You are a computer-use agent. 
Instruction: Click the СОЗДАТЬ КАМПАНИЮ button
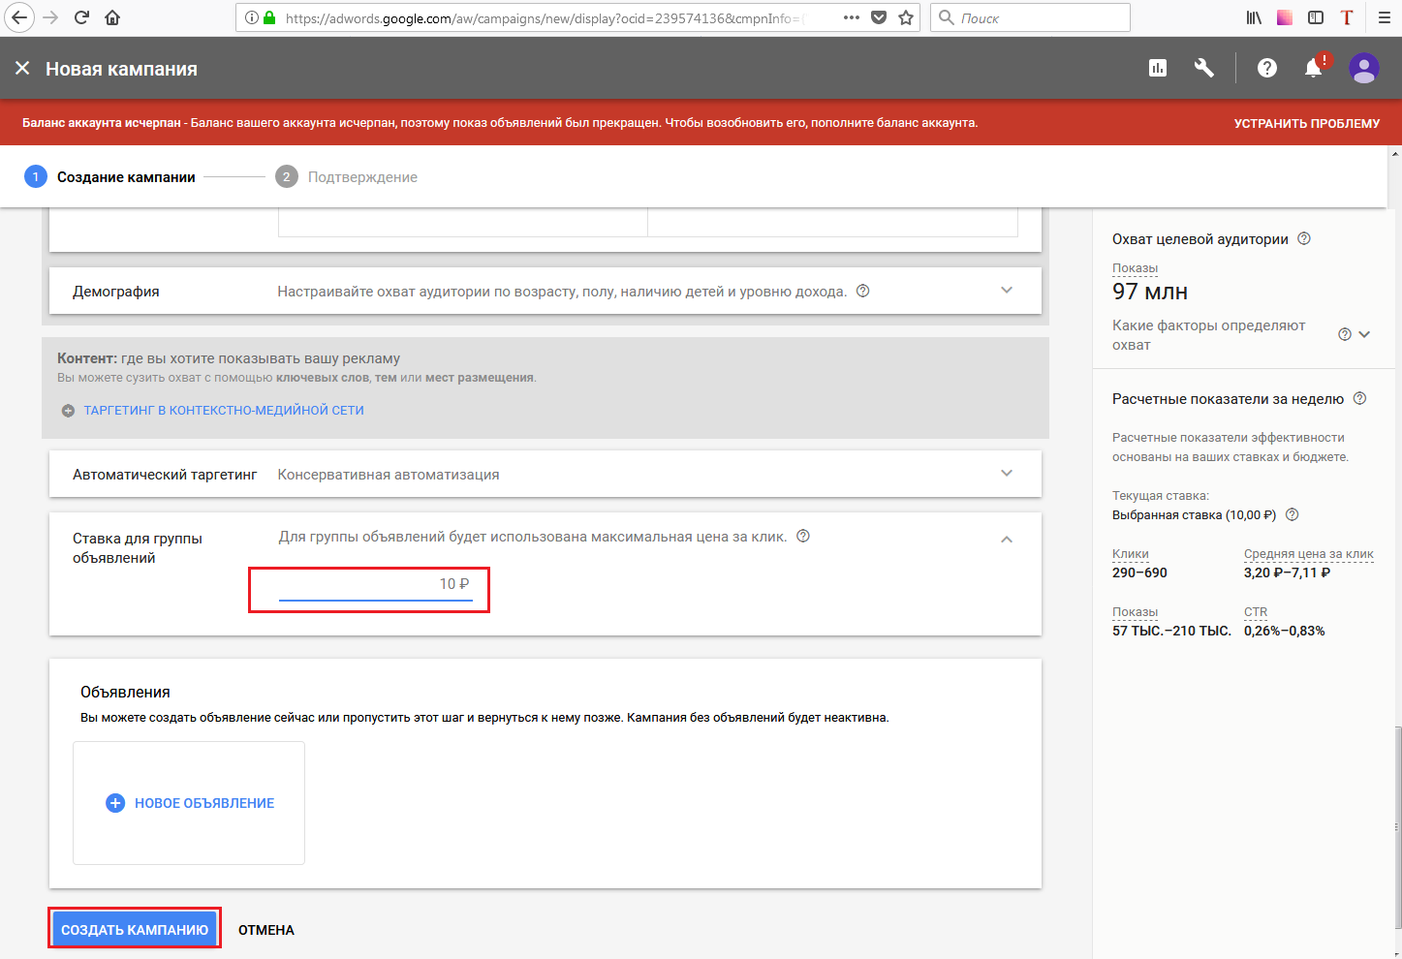tap(135, 929)
